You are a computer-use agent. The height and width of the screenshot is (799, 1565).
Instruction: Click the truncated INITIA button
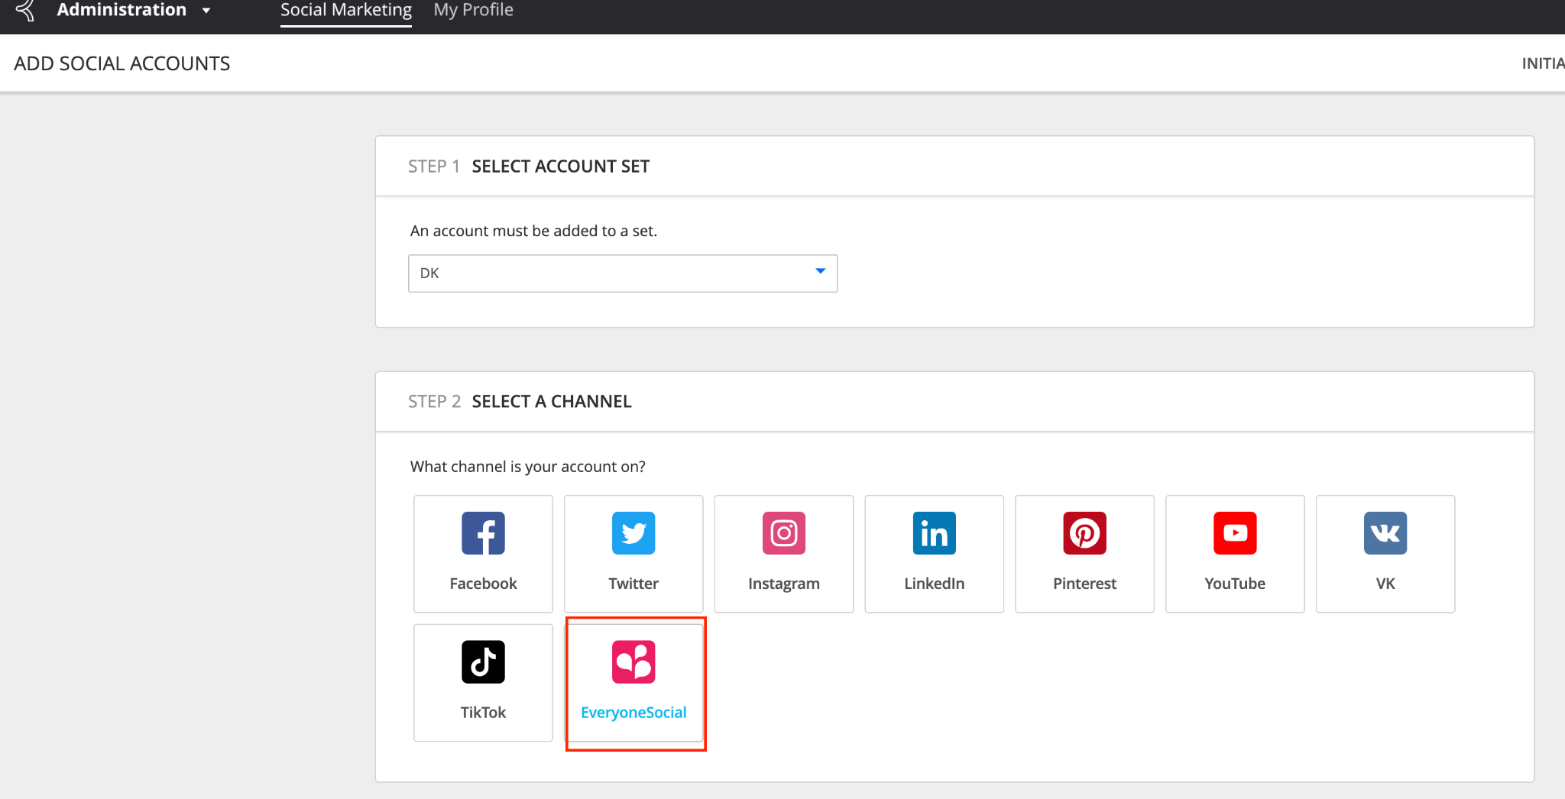(x=1543, y=63)
